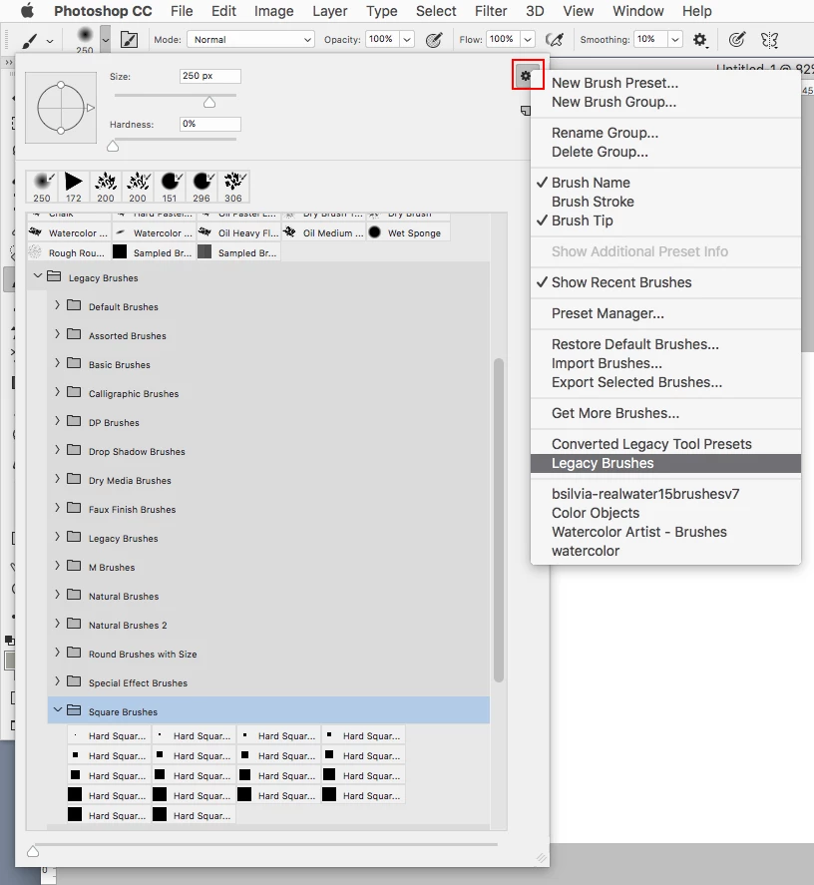Open the Filter menu

(x=491, y=11)
